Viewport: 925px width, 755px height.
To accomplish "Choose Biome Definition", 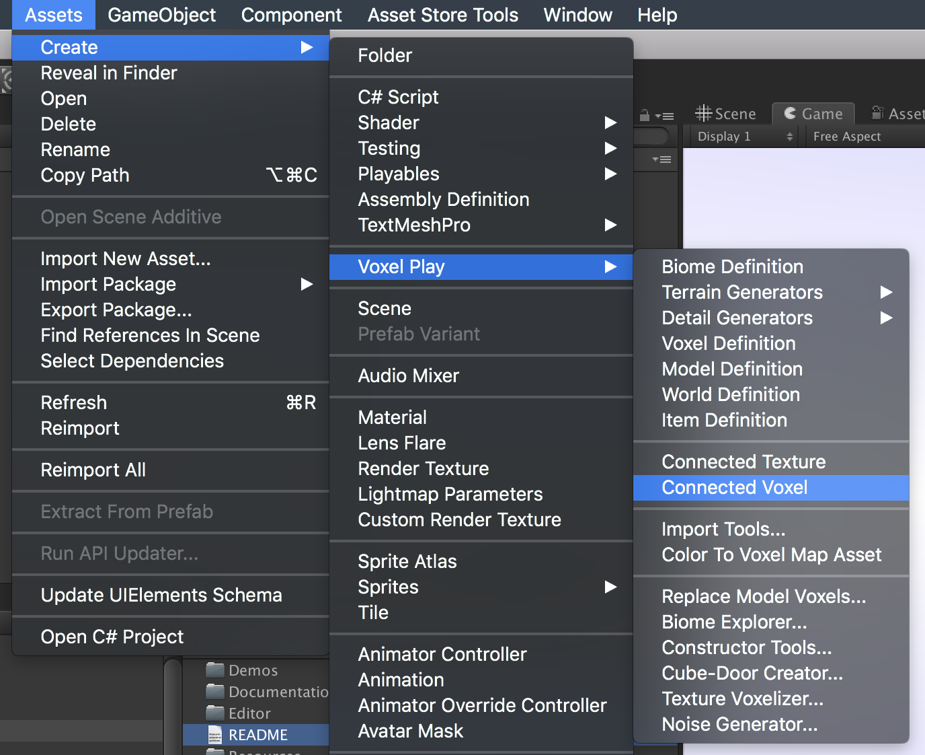I will coord(771,266).
